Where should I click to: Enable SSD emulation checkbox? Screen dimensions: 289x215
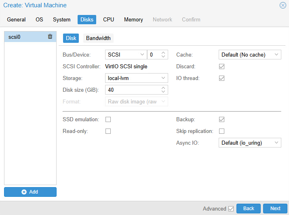click(x=108, y=120)
